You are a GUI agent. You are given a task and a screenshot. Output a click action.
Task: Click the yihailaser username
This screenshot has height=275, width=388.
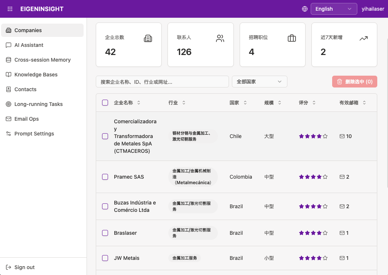click(373, 9)
